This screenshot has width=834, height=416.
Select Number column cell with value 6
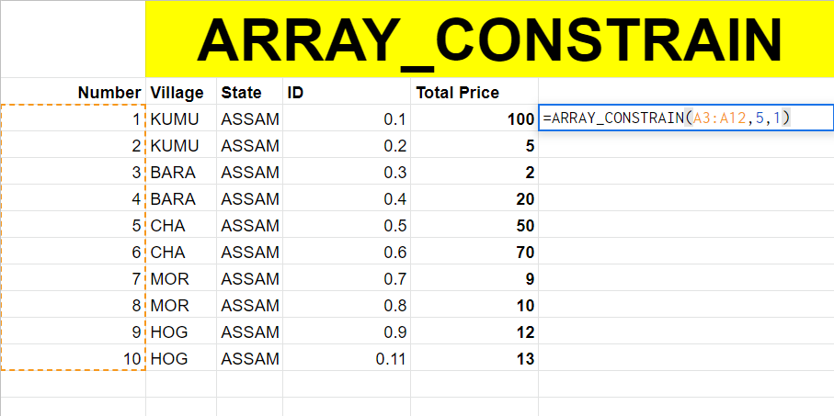click(73, 251)
